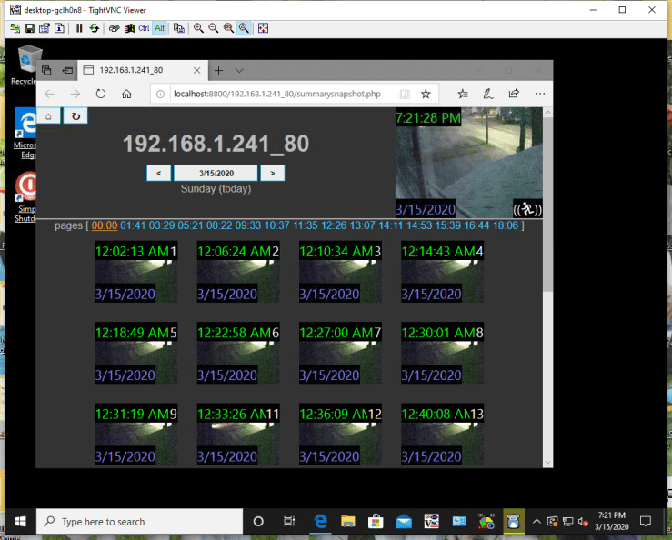Pause the remote session from TightVNC toolbar
This screenshot has height=540, width=672.
79,28
